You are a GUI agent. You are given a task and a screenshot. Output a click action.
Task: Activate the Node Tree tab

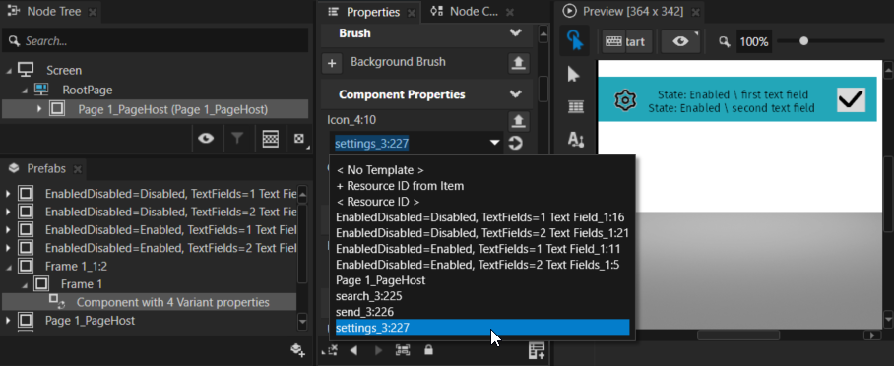[53, 12]
